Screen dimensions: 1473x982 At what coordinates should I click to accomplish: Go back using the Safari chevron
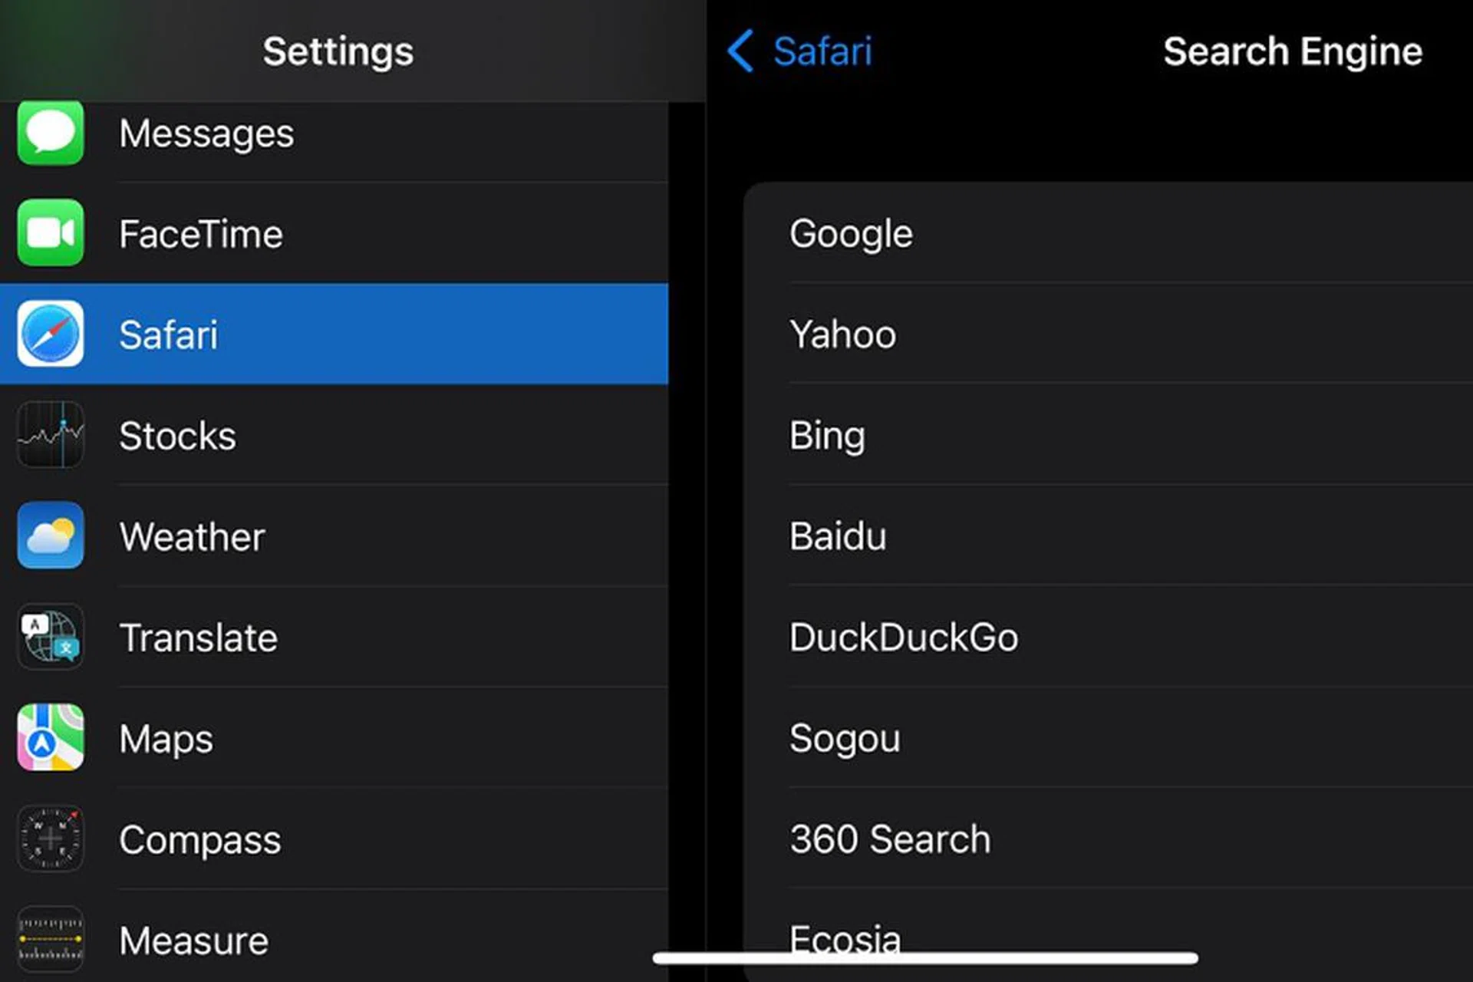pyautogui.click(x=741, y=51)
